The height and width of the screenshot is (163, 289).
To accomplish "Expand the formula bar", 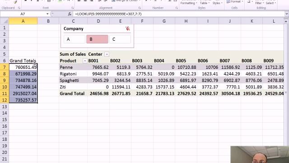I will pyautogui.click(x=286, y=14).
